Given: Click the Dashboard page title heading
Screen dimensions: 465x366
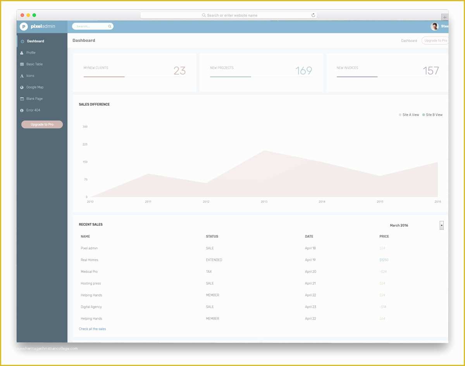Looking at the screenshot, I should pos(84,40).
